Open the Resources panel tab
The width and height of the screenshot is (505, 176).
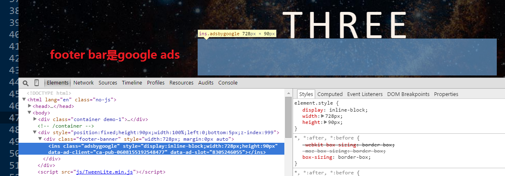(181, 83)
